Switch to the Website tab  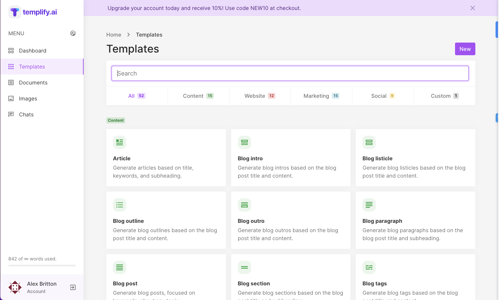260,96
